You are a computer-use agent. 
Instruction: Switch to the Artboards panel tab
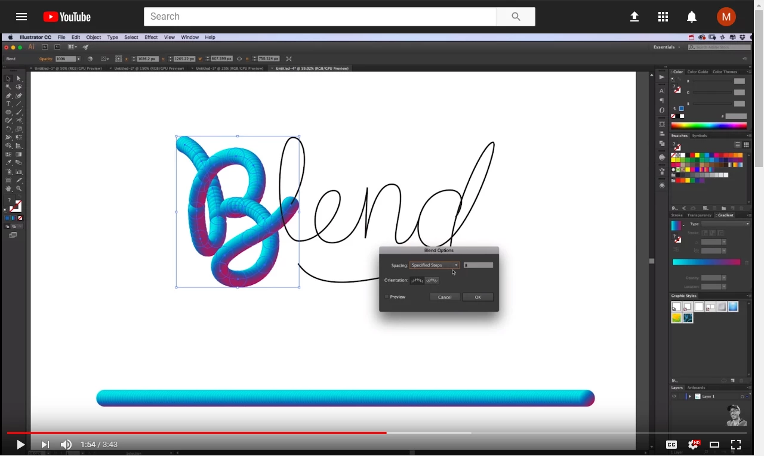tap(697, 387)
